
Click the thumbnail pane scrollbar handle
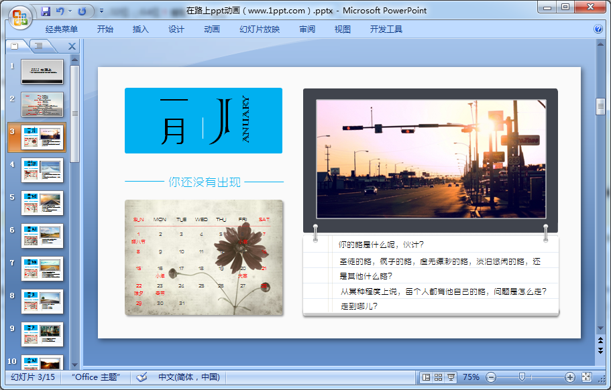coord(75,114)
